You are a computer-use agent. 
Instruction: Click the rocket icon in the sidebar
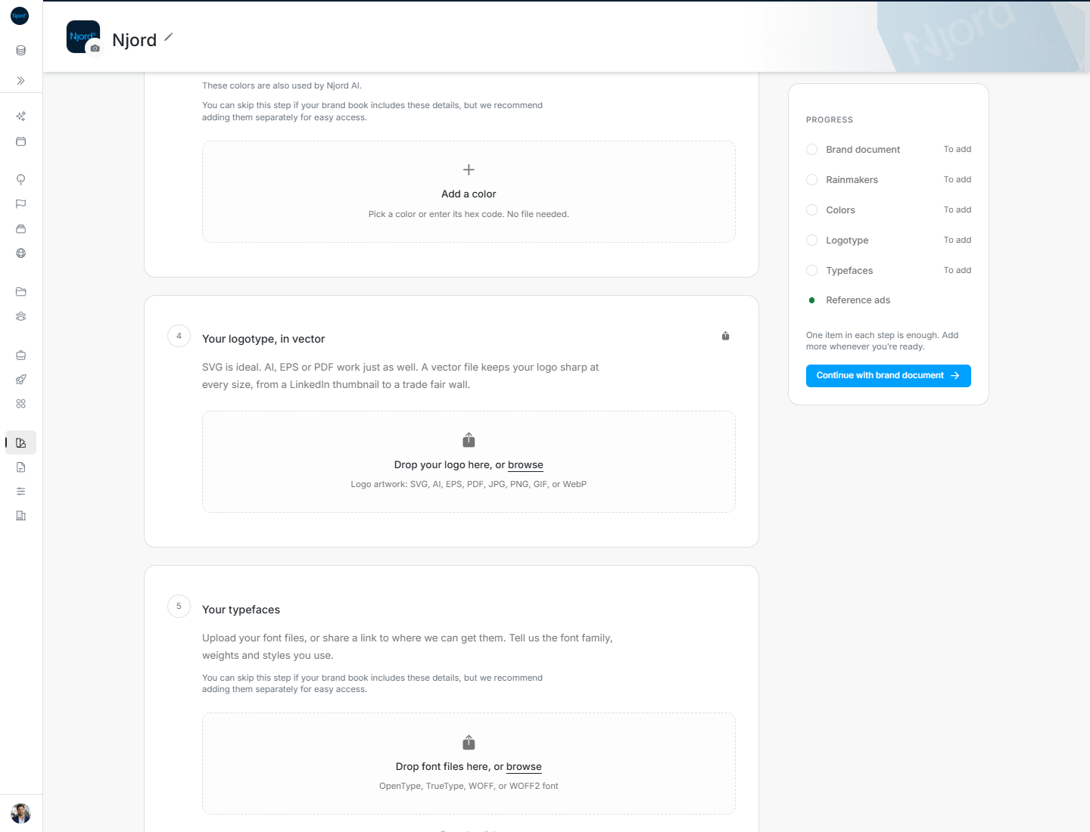coord(21,380)
